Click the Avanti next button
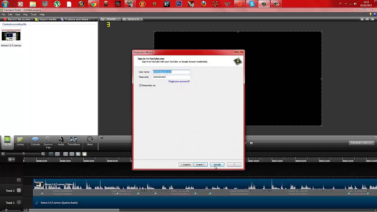The width and height of the screenshot is (377, 212). [201, 165]
